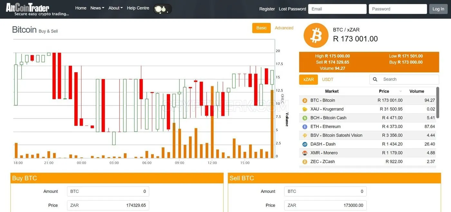
Task: Switch to xZAR market tab
Action: click(309, 79)
